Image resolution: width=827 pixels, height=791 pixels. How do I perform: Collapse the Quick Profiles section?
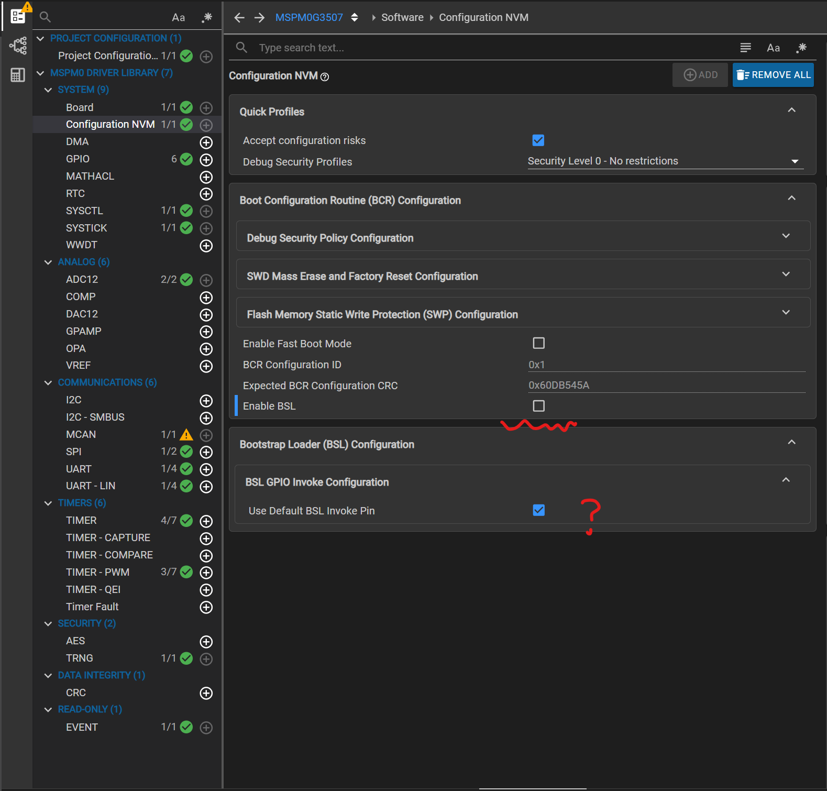click(x=791, y=111)
